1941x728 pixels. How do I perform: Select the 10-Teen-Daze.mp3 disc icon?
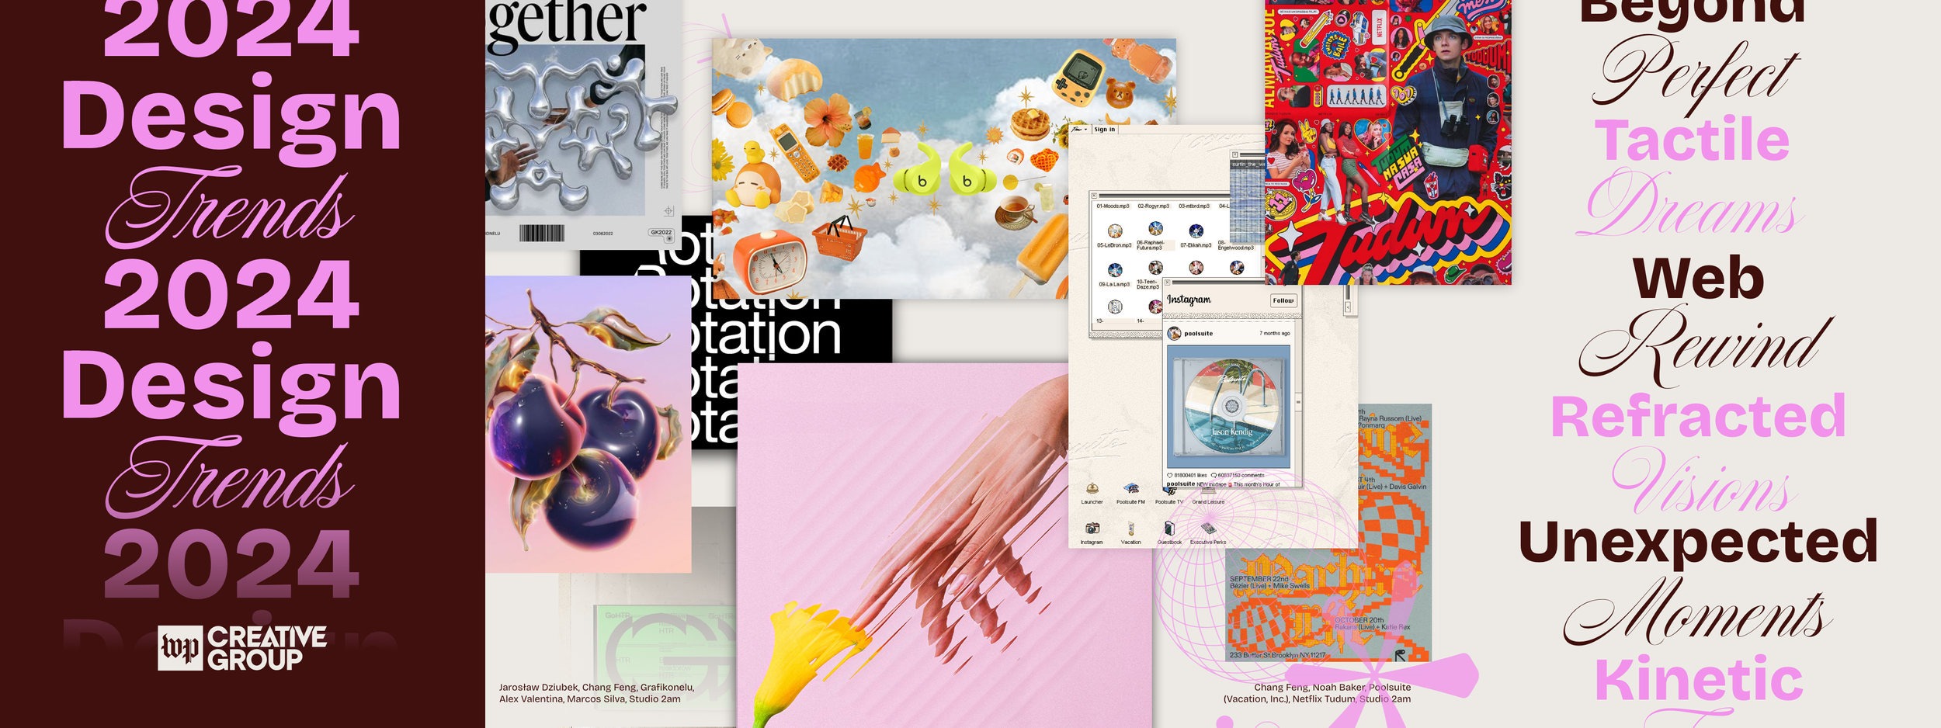click(1156, 268)
